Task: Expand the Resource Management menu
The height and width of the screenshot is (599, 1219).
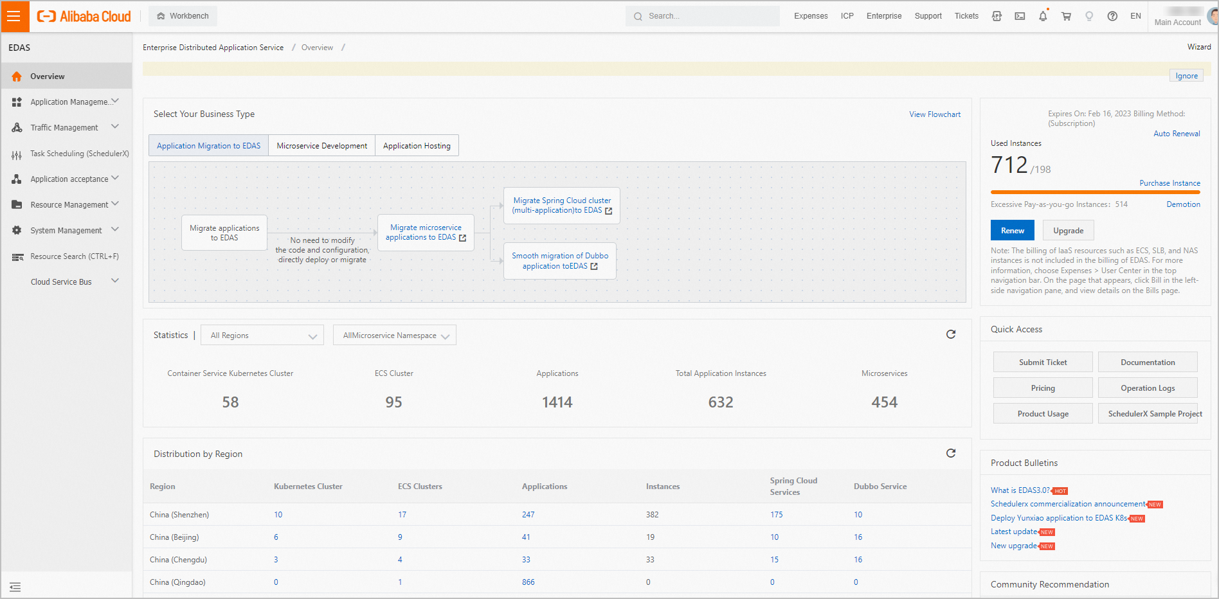Action: (x=69, y=205)
